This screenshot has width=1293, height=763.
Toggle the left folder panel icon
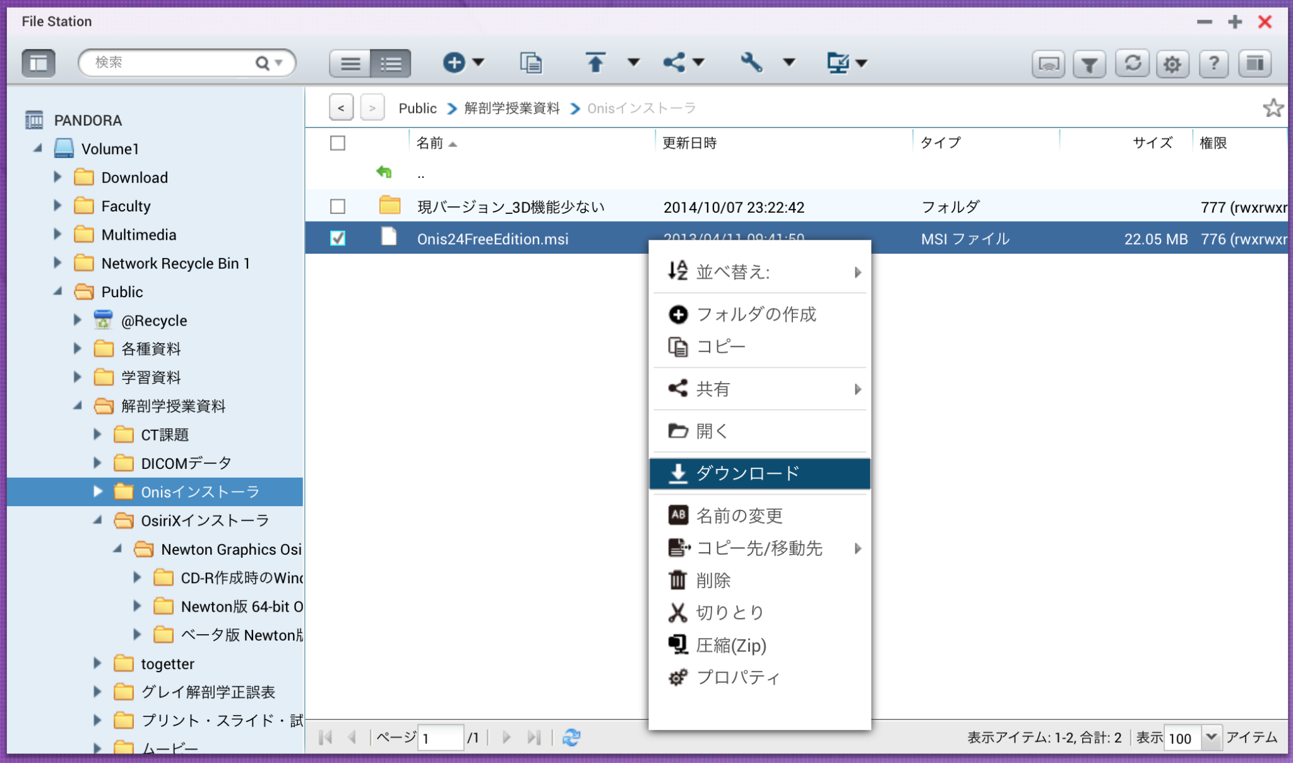[39, 62]
